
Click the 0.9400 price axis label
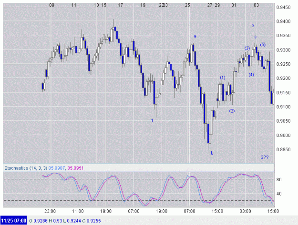pyautogui.click(x=283, y=21)
